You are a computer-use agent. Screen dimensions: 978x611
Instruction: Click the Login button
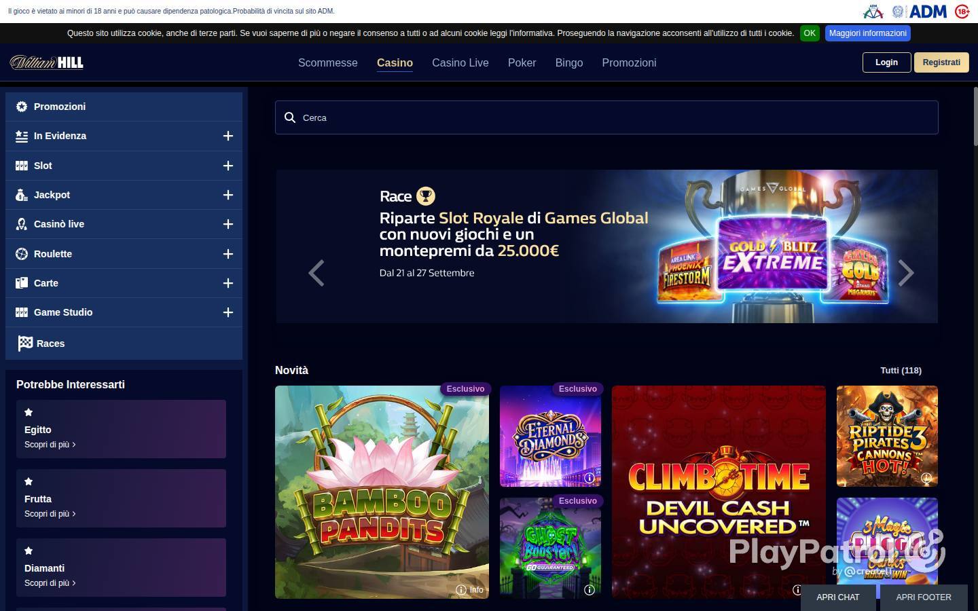[886, 62]
